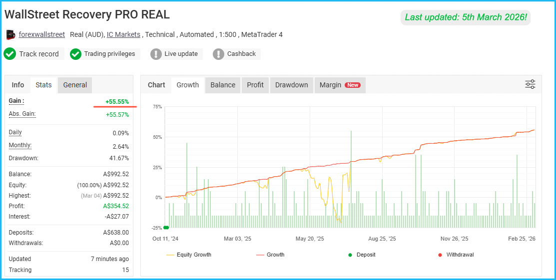The height and width of the screenshot is (280, 556).
Task: Select the Chart tab
Action: point(156,85)
